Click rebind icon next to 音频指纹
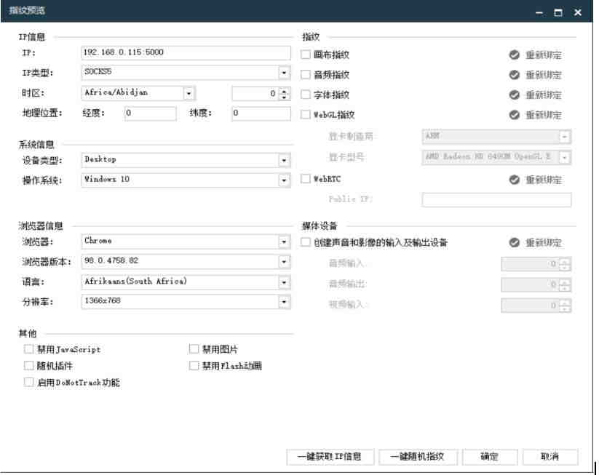This screenshot has width=599, height=475. point(514,75)
